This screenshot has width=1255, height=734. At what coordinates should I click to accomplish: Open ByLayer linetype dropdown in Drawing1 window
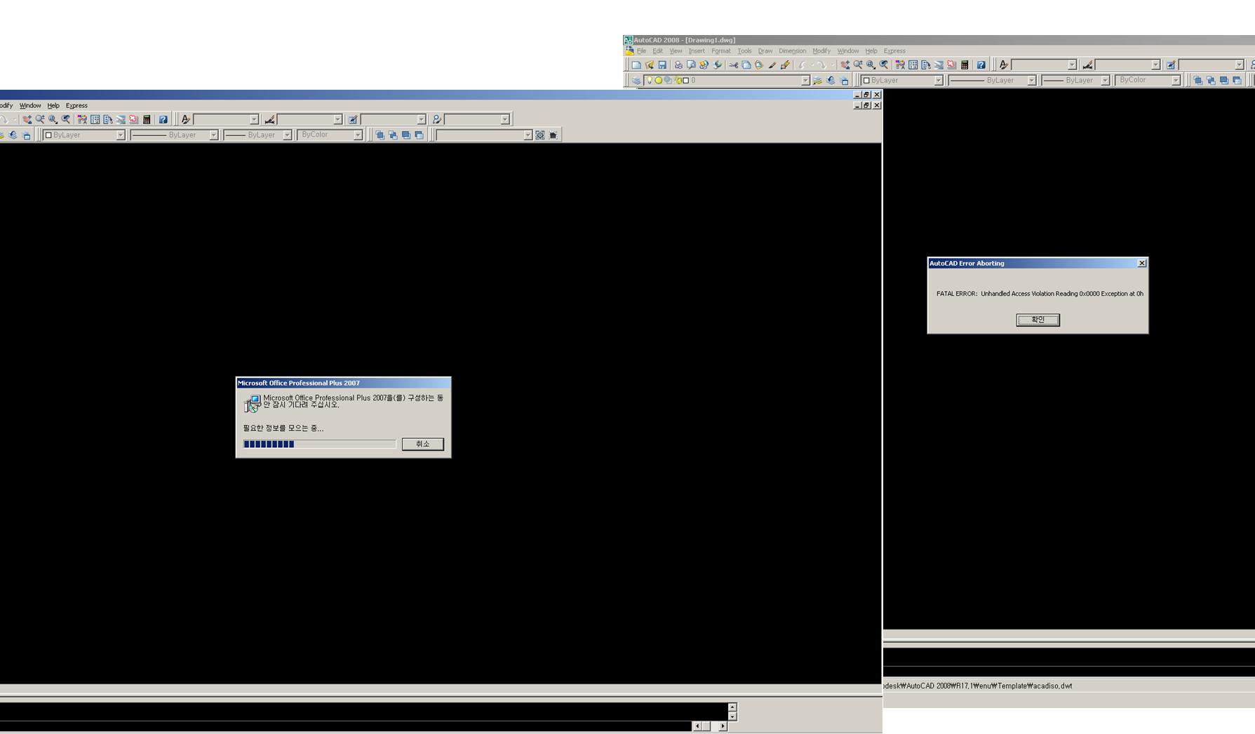[x=1032, y=81]
